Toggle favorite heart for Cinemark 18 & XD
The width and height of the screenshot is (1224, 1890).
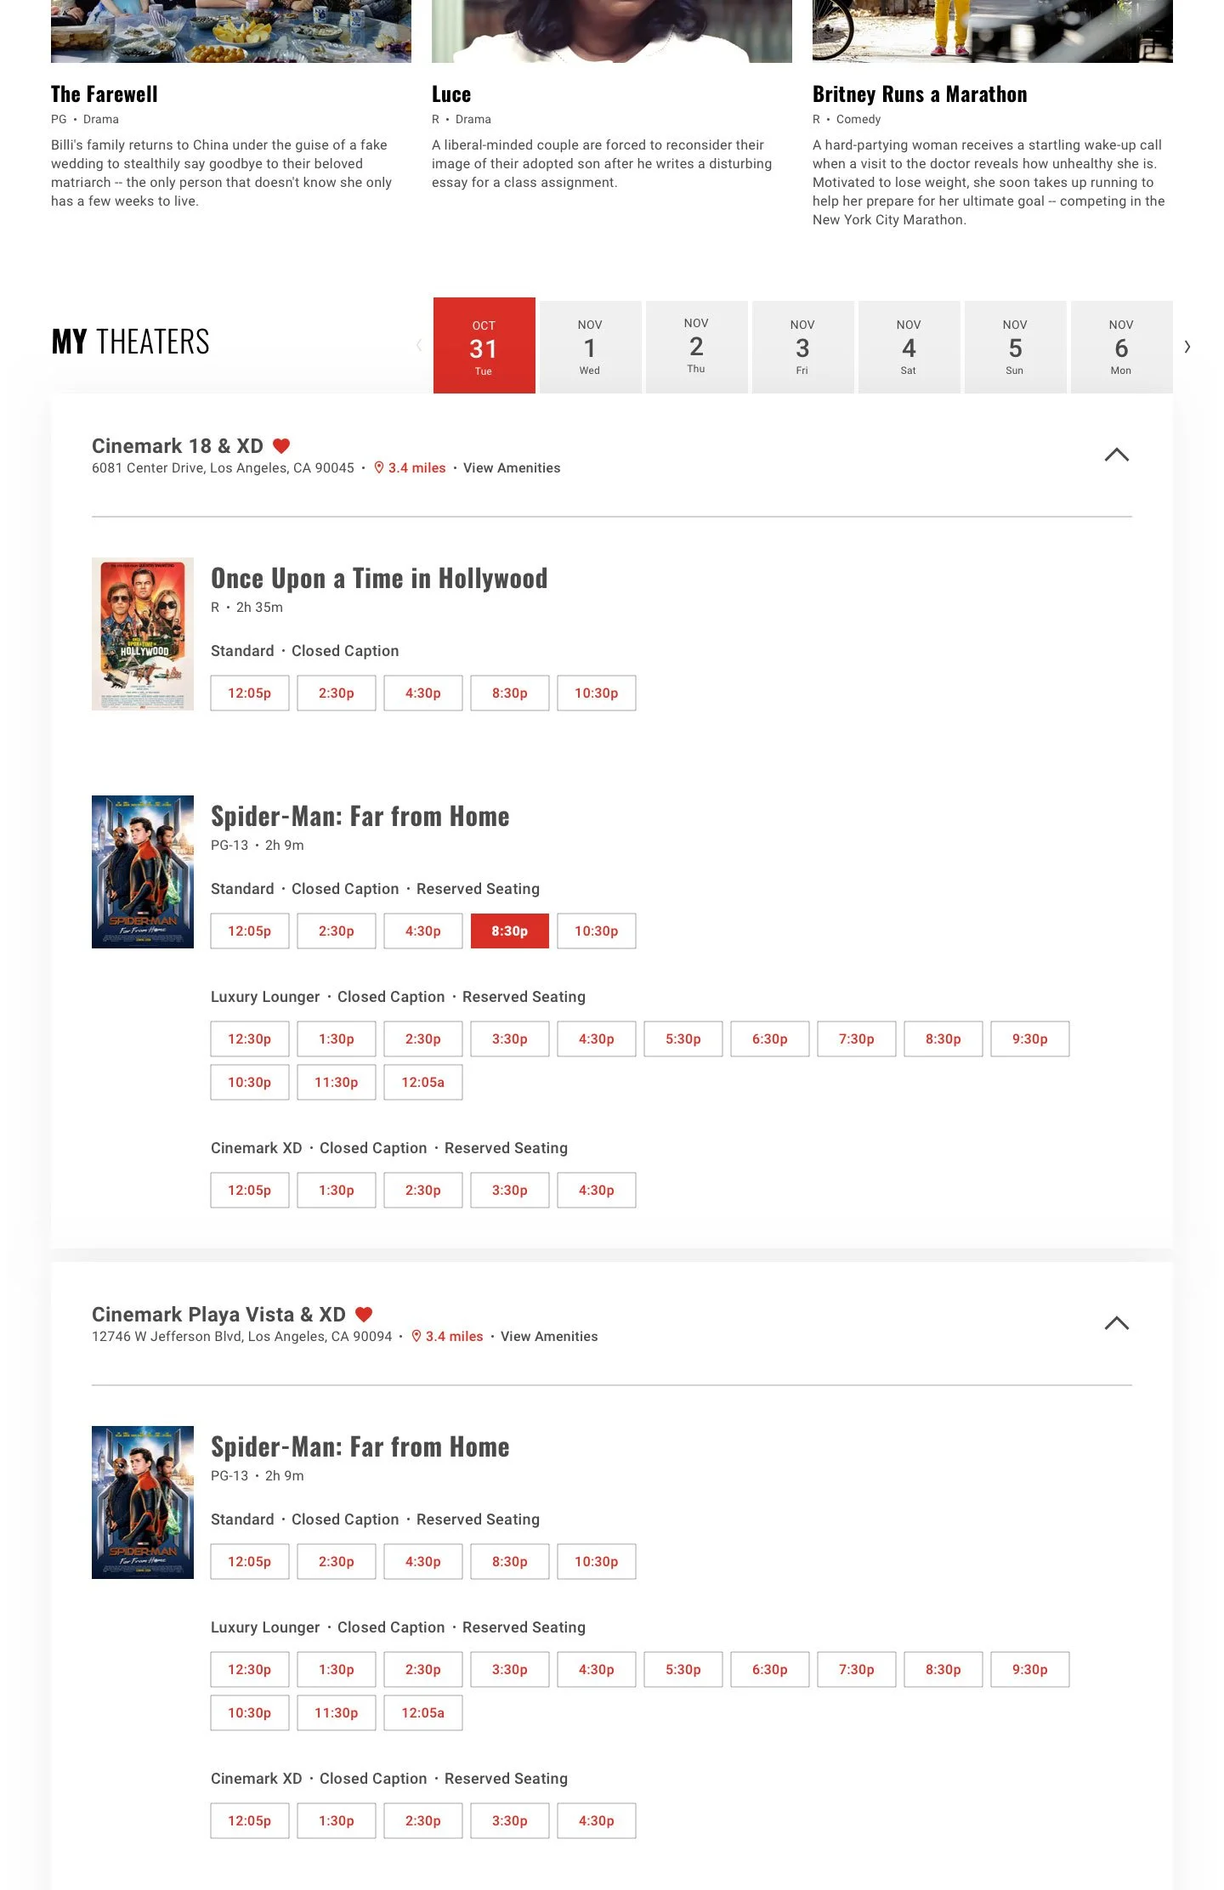point(281,446)
